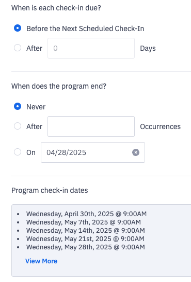191x282 pixels.
Task: Click the Wednesday, May 14th check-in entry
Action: (86, 230)
